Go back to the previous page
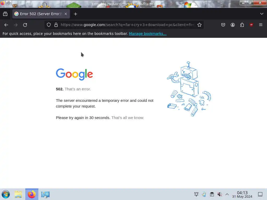The width and height of the screenshot is (267, 200). [6, 25]
